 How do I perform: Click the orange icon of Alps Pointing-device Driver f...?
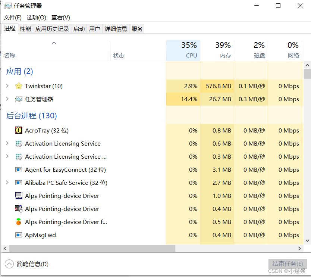pos(19,222)
